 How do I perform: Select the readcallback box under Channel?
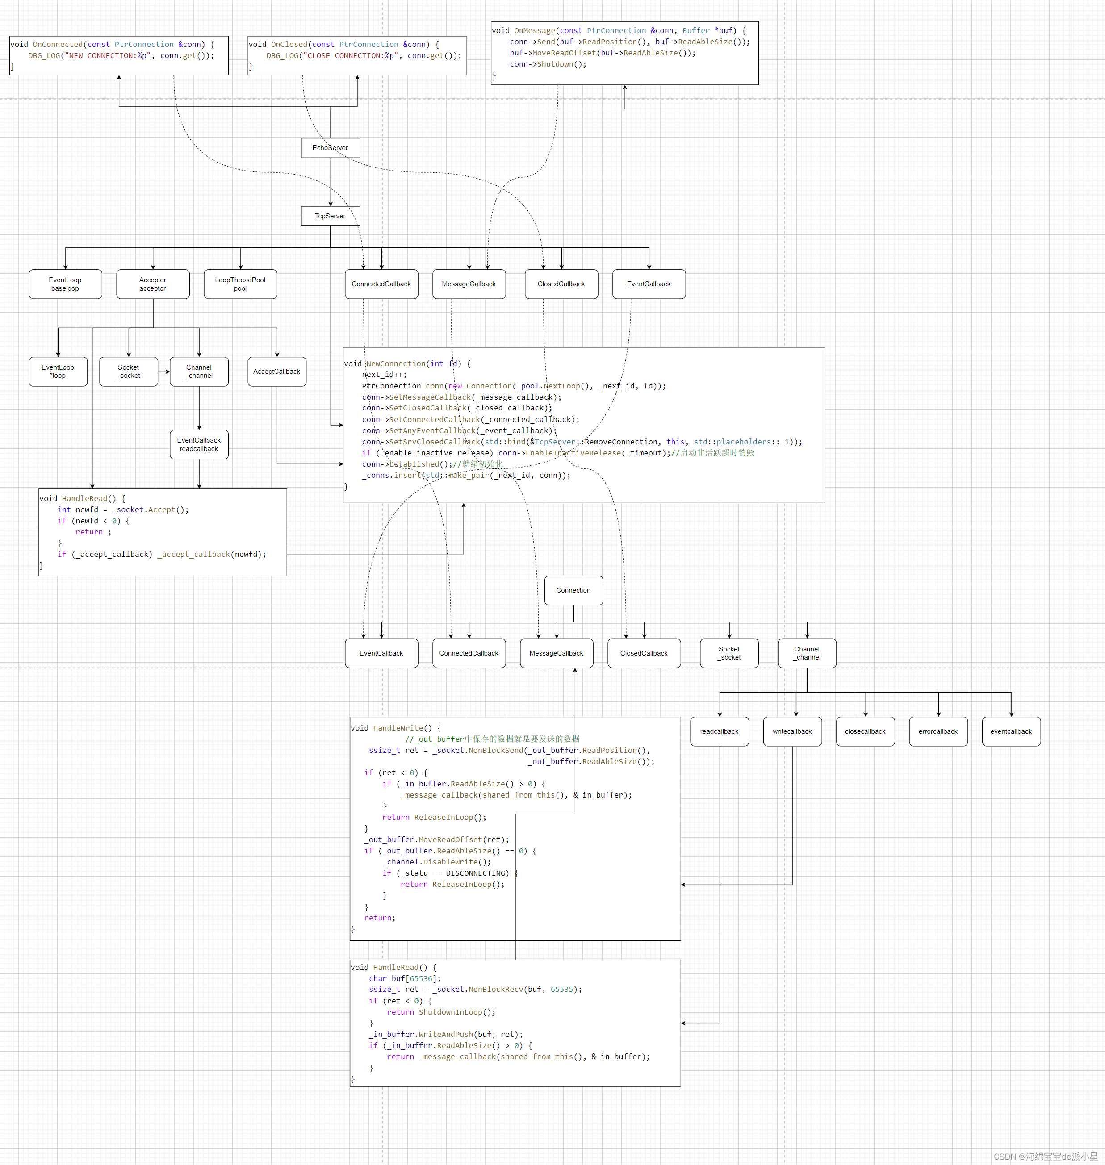[719, 731]
